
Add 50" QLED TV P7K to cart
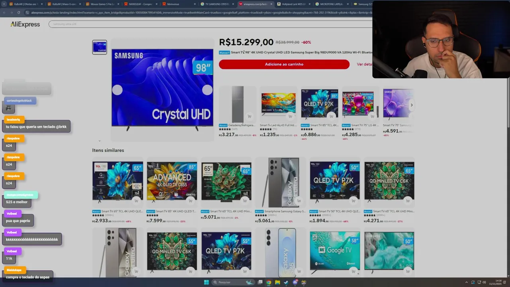click(x=353, y=201)
